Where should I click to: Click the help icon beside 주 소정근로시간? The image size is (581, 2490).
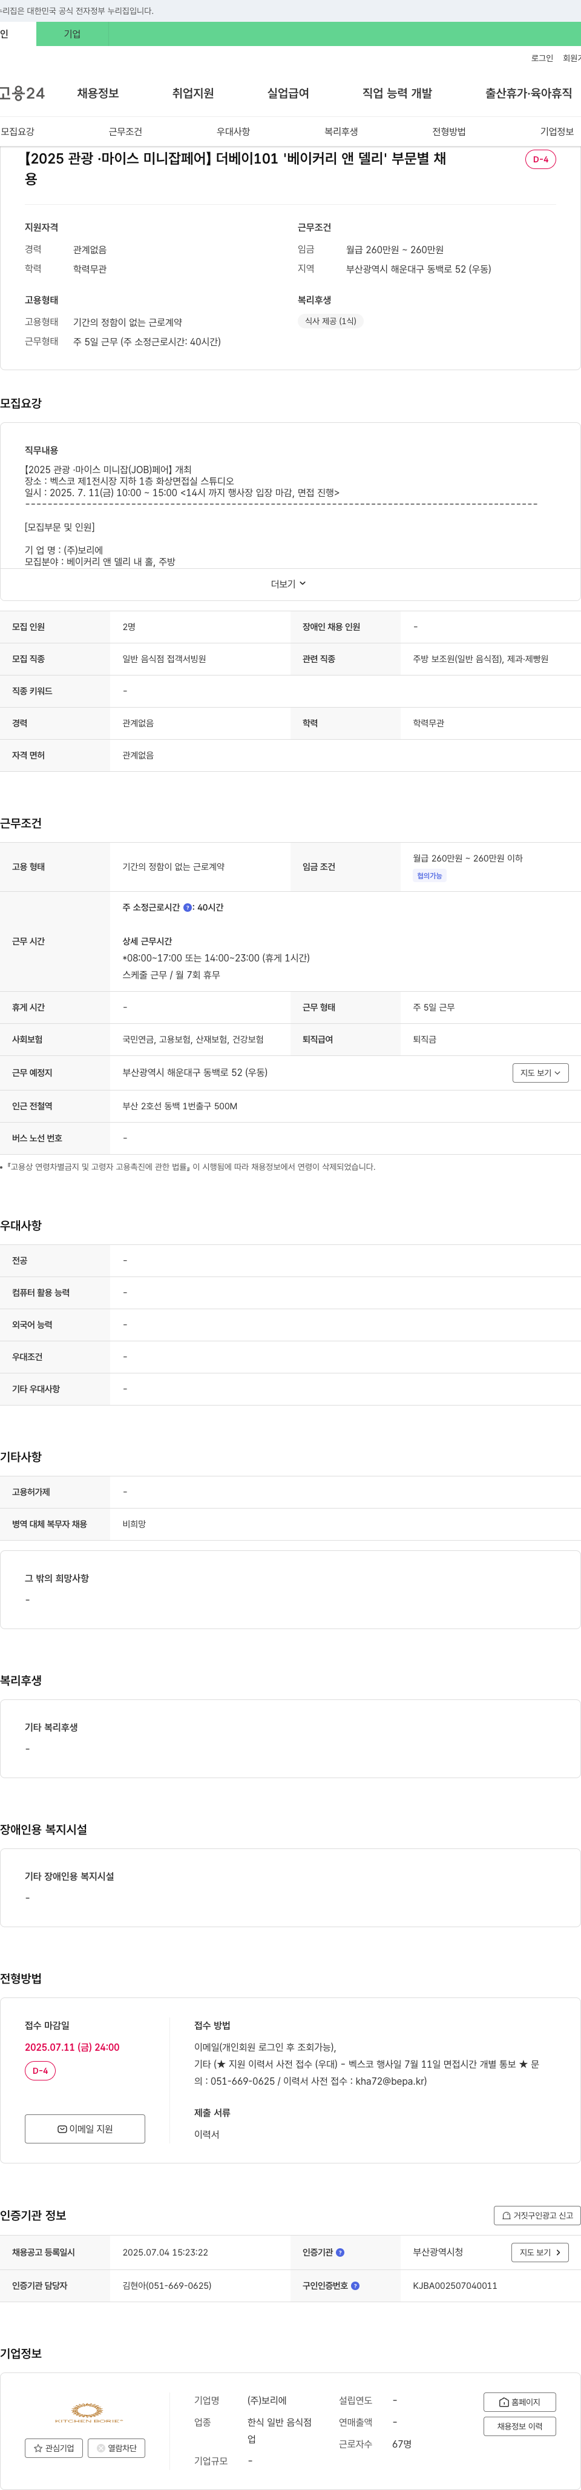pos(187,908)
